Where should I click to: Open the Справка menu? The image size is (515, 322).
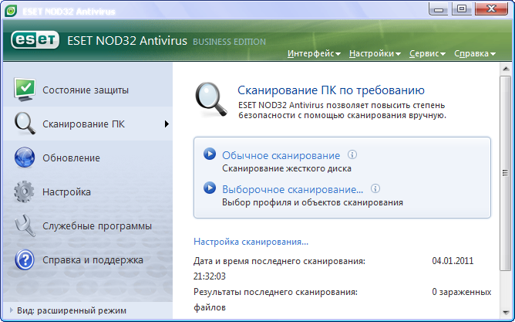(475, 53)
